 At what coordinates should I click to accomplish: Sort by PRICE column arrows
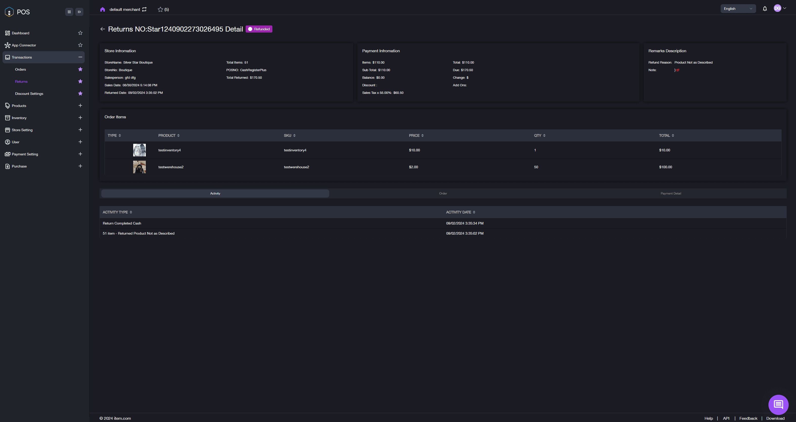(423, 135)
